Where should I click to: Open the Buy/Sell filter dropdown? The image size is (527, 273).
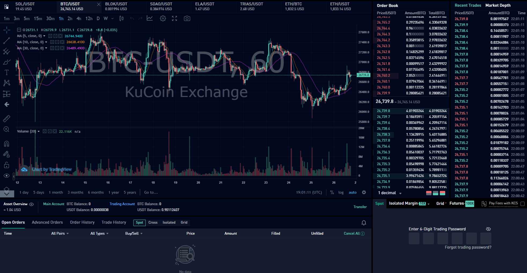[134, 234]
